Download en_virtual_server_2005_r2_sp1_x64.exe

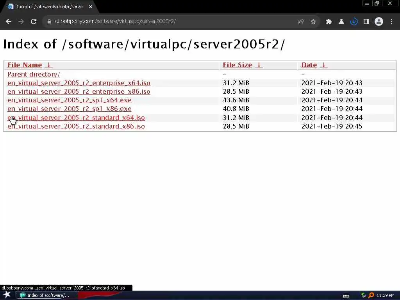pos(70,100)
